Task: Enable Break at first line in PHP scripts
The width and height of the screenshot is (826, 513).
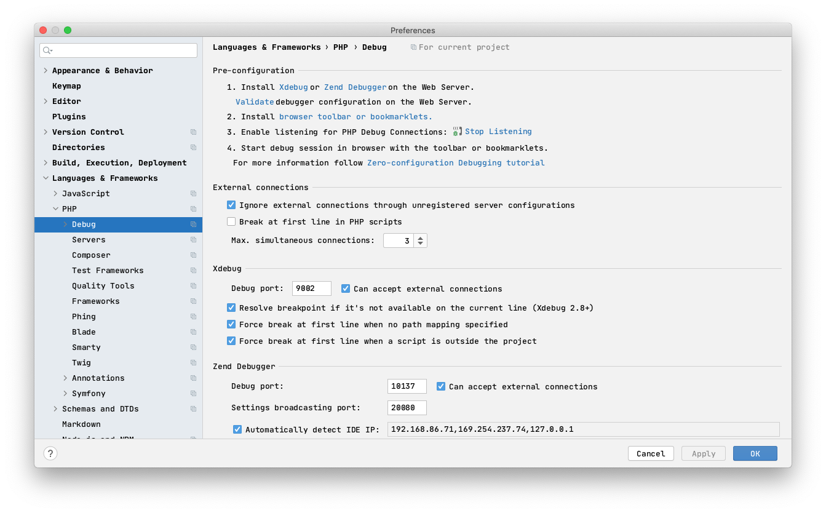Action: point(231,221)
